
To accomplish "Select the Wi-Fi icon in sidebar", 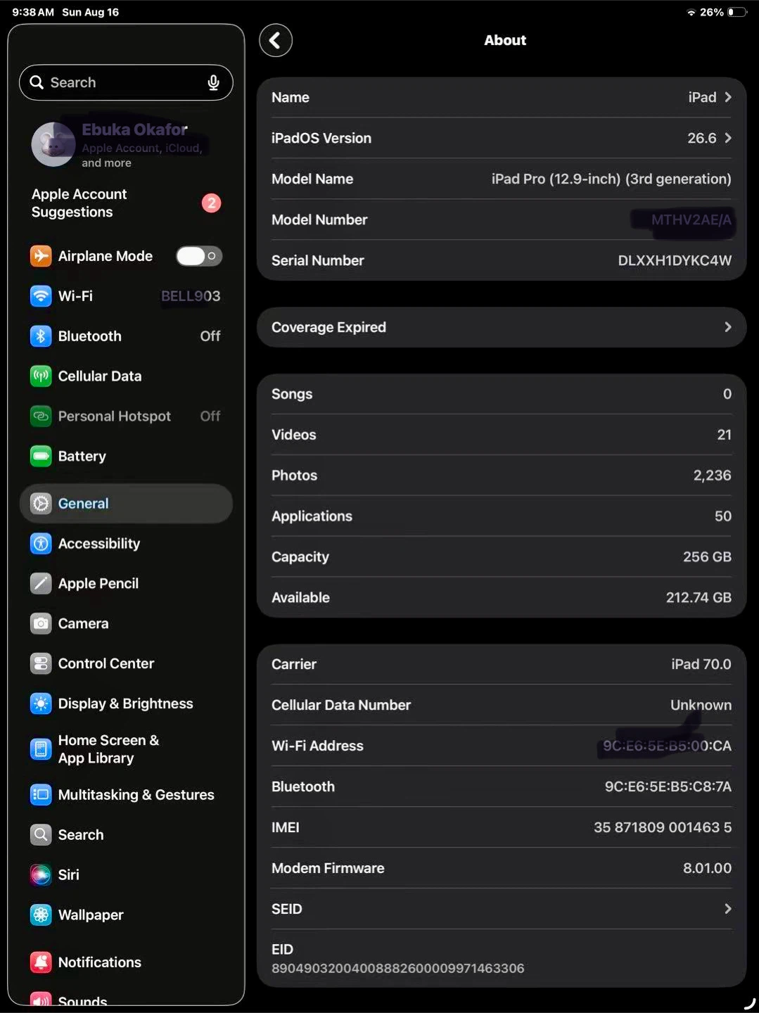I will coord(41,296).
